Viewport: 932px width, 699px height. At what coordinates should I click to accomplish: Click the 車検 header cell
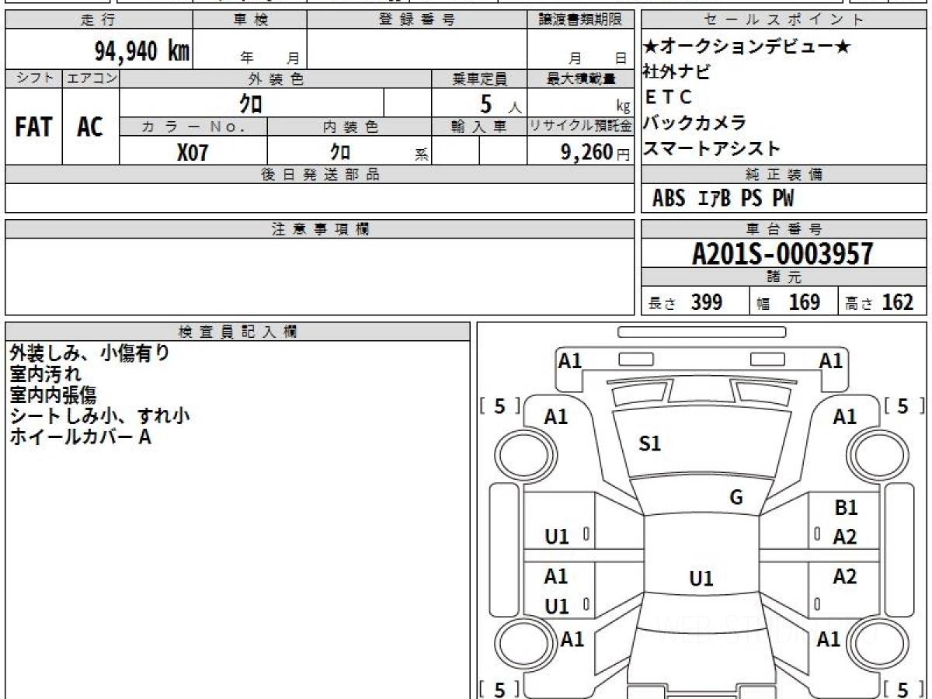250,20
